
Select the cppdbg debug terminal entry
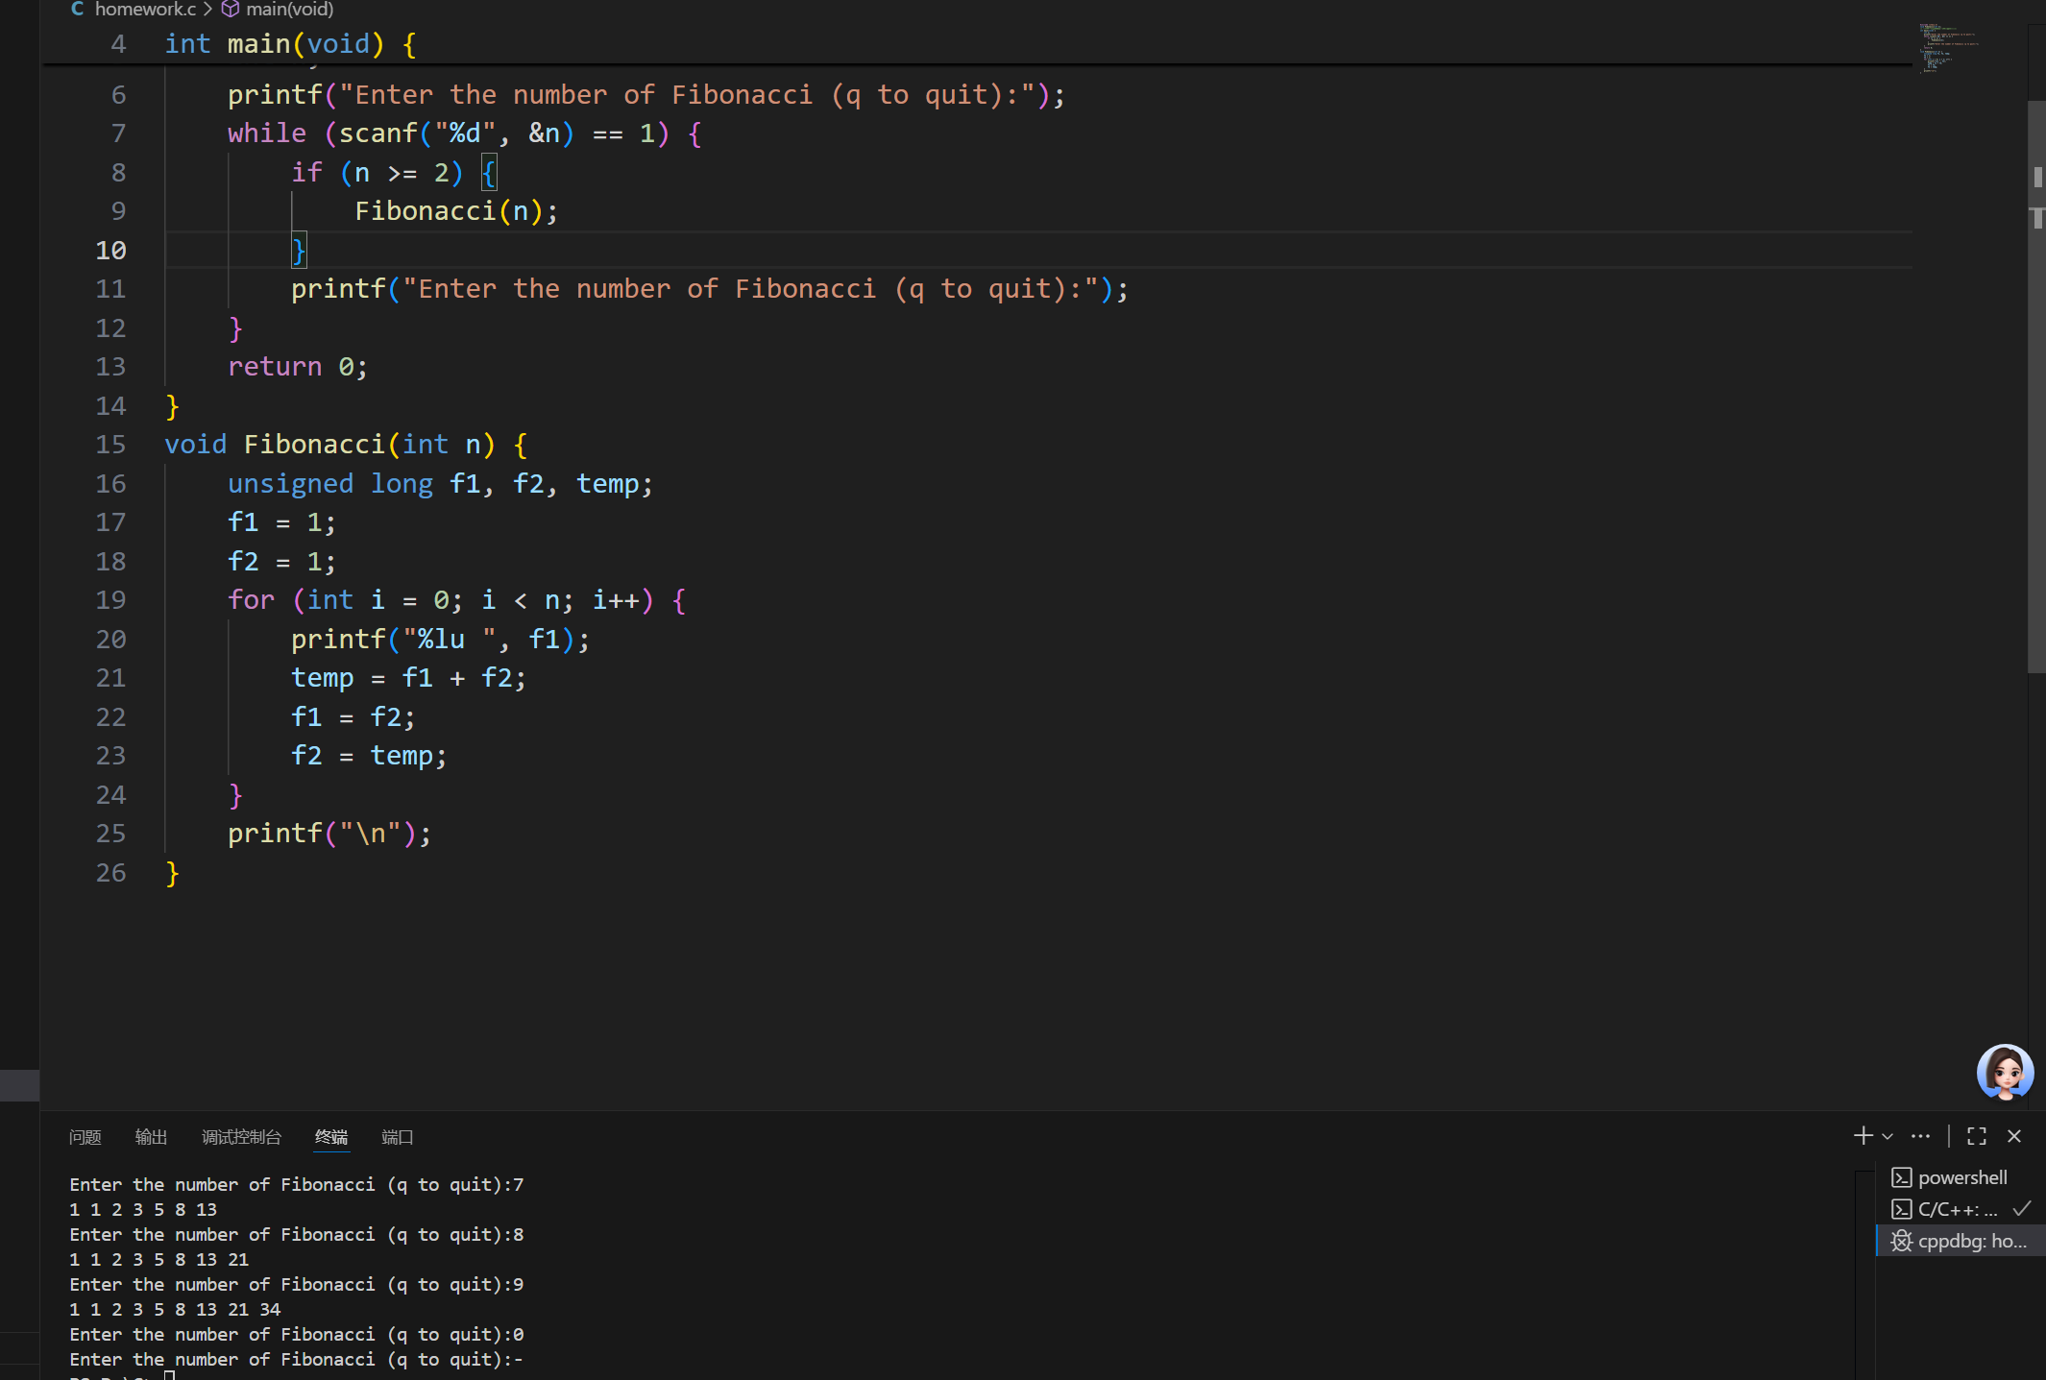[1971, 1241]
